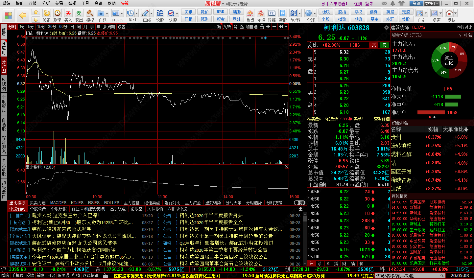The height and width of the screenshot is (279, 474).
Task: Click the yellow down arrow icon
Action: (36, 19)
